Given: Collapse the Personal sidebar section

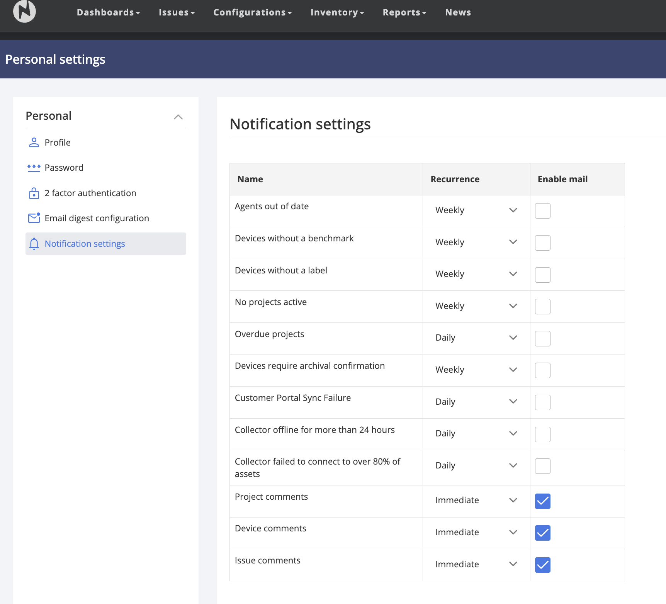Looking at the screenshot, I should 178,117.
